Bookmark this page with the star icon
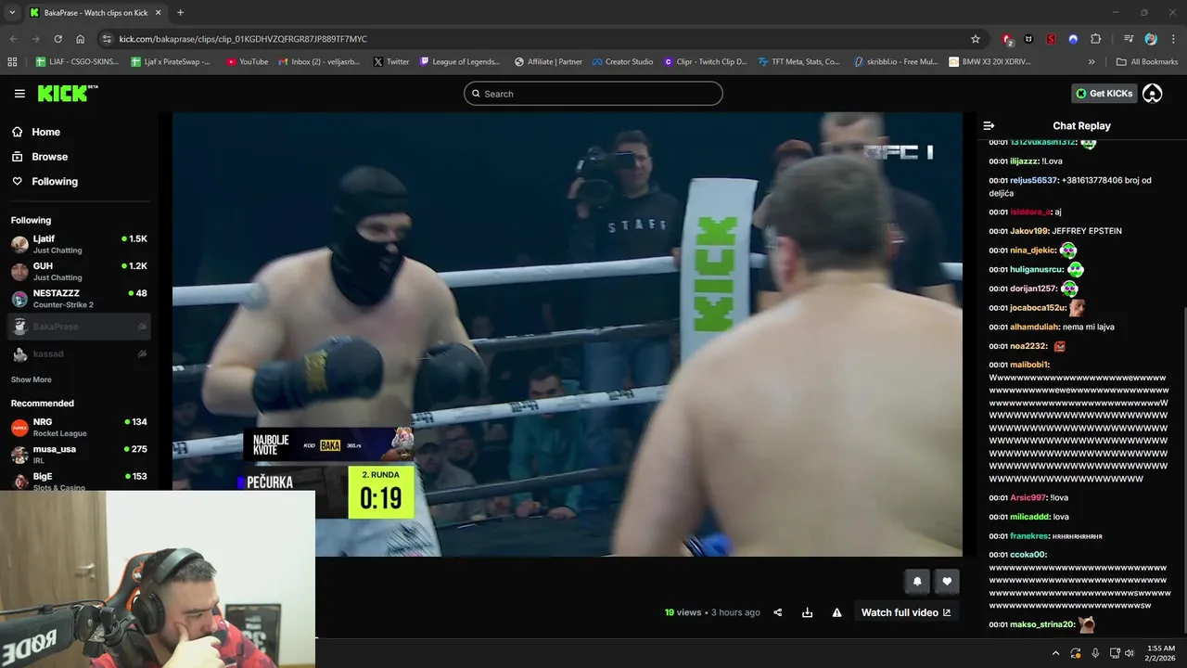The width and height of the screenshot is (1187, 668). point(976,39)
